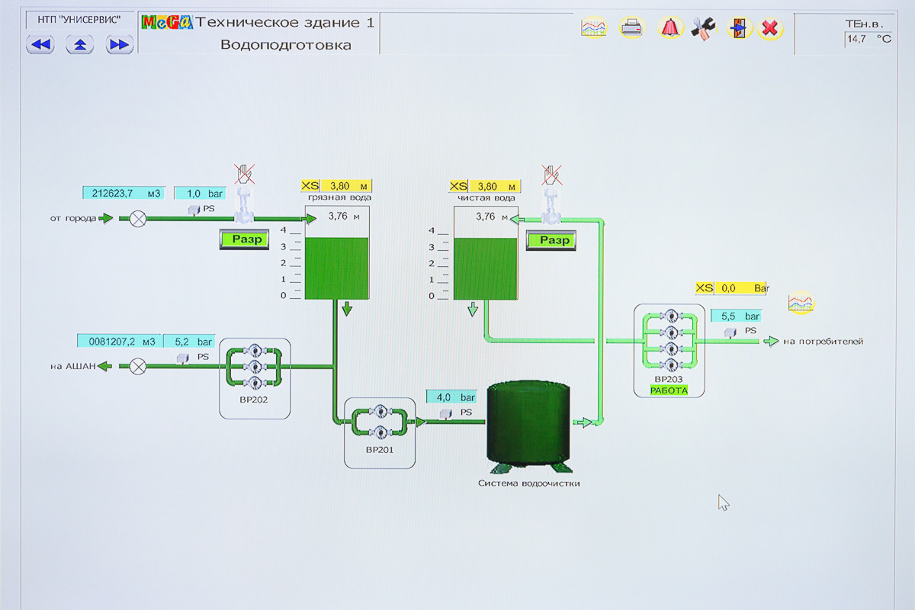Go to previous screen with left arrows
Viewport: 915px width, 610px height.
[x=40, y=45]
